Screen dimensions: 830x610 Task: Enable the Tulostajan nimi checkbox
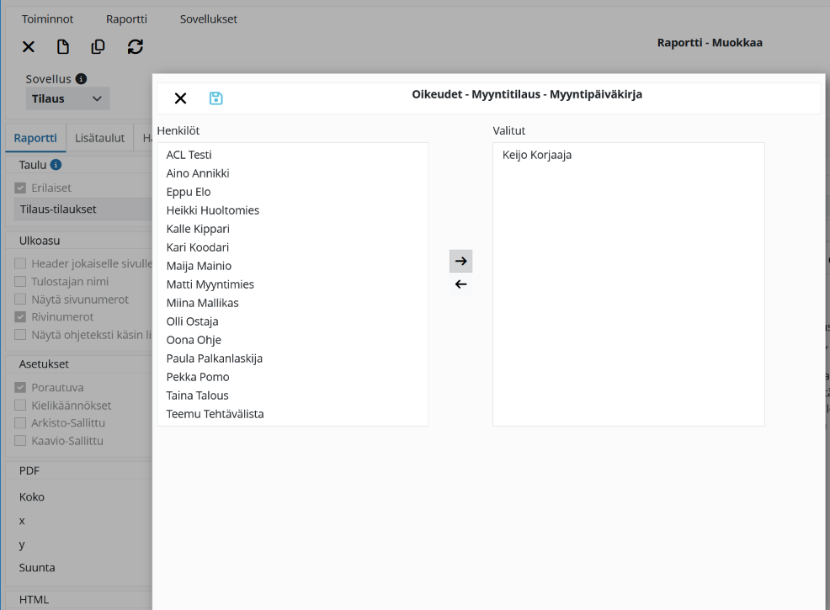coord(20,282)
